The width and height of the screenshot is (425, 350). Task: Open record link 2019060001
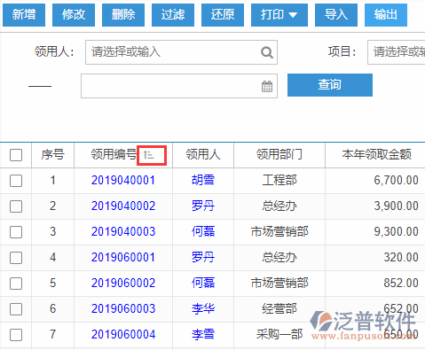pos(123,257)
